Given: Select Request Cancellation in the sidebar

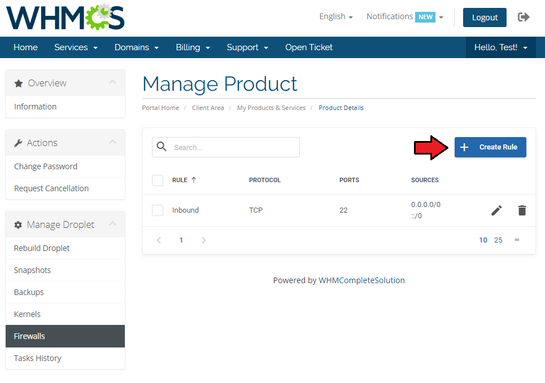Looking at the screenshot, I should 66,188.
